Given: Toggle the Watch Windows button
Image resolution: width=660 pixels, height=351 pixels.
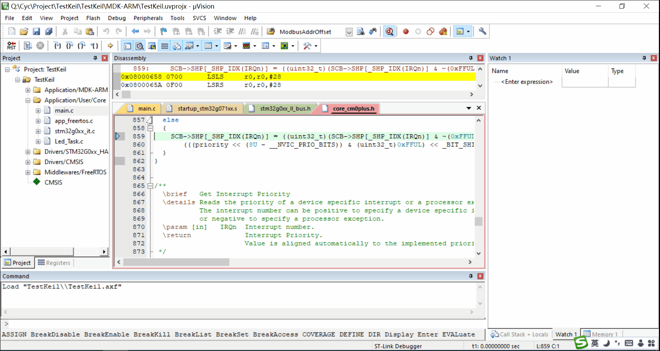Looking at the screenshot, I should (x=189, y=46).
